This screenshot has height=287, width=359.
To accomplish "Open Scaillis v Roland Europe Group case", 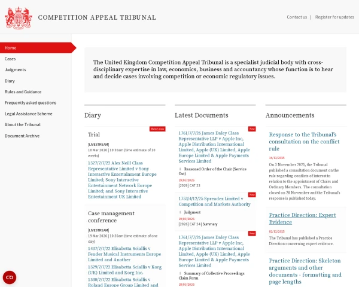I will point(123,282).
